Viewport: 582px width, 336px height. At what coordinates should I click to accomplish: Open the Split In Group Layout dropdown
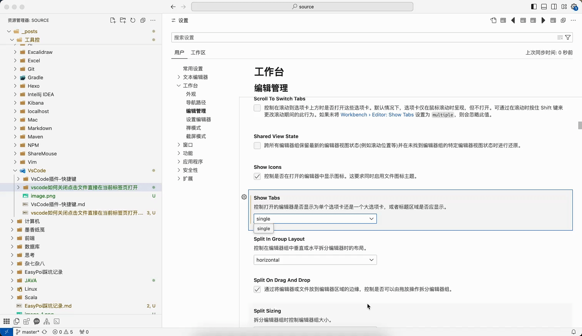[x=315, y=260]
